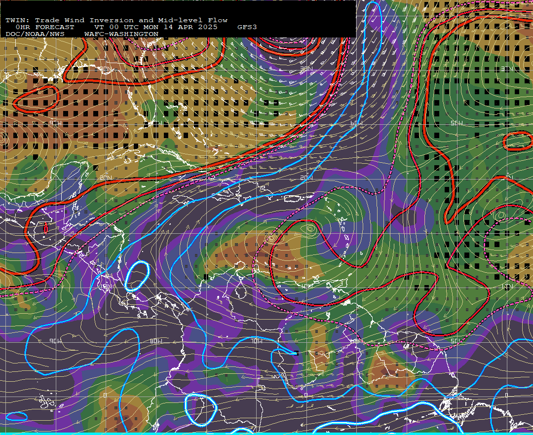The width and height of the screenshot is (533, 435).
Task: Click the 'VT 00 UTC MON 14 APR 2025' valid time
Action: (x=155, y=27)
